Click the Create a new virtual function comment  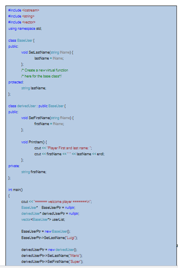point(45,70)
